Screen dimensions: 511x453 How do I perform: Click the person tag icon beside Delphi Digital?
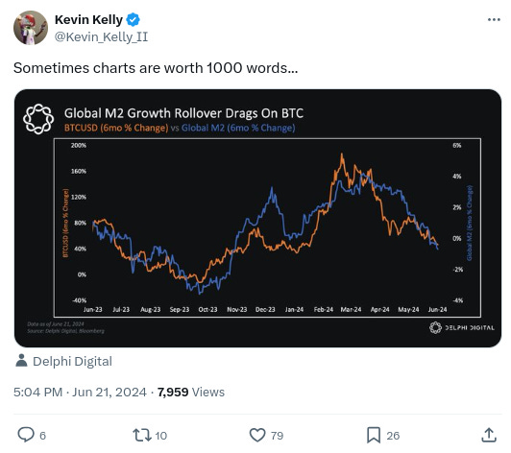(x=21, y=361)
